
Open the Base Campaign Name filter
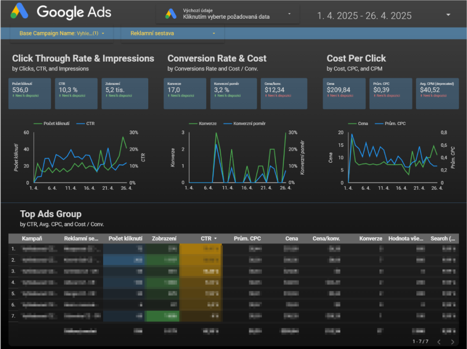coord(62,33)
